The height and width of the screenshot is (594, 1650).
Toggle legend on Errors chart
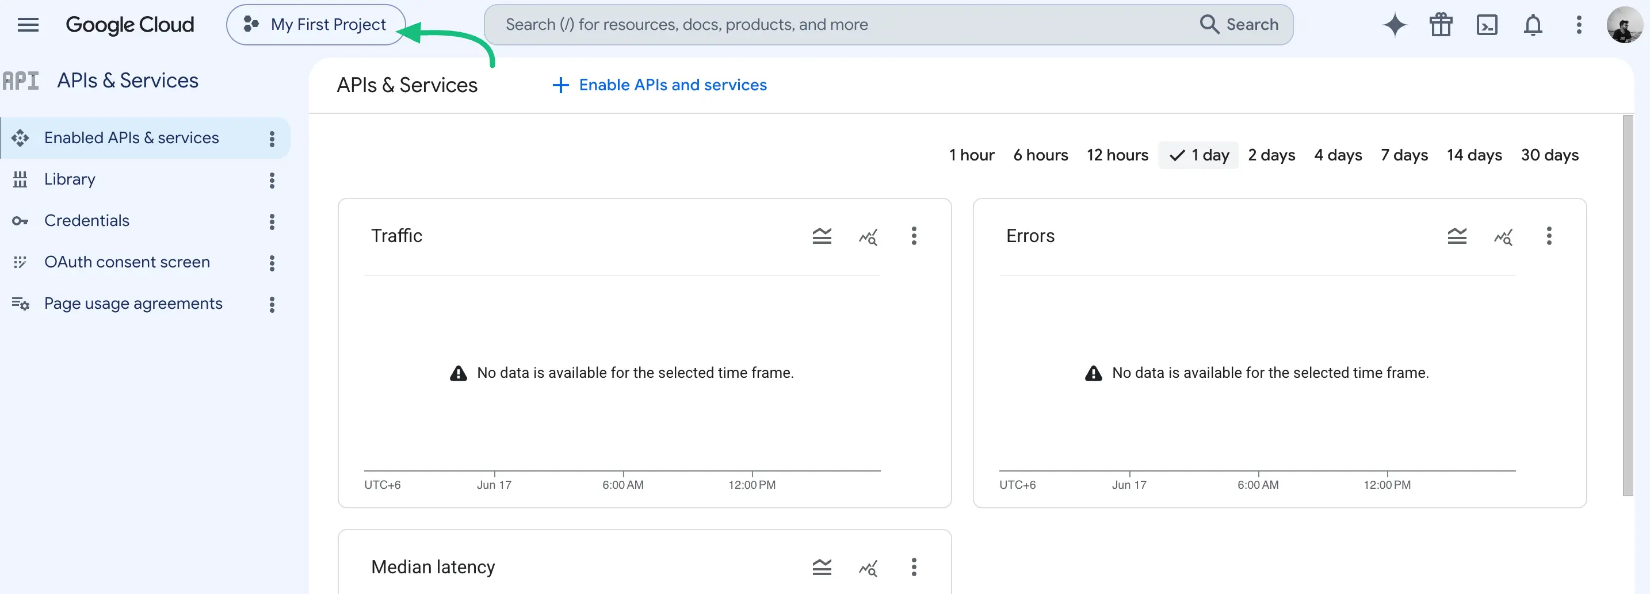point(1457,236)
